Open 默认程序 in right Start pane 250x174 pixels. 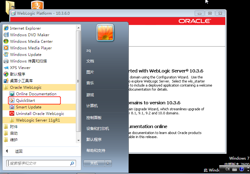tap(94, 140)
